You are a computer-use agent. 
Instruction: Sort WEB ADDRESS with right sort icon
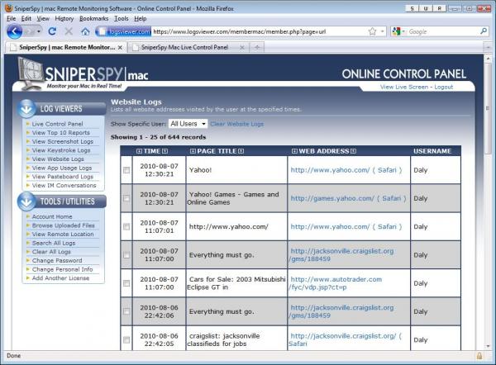click(x=353, y=151)
